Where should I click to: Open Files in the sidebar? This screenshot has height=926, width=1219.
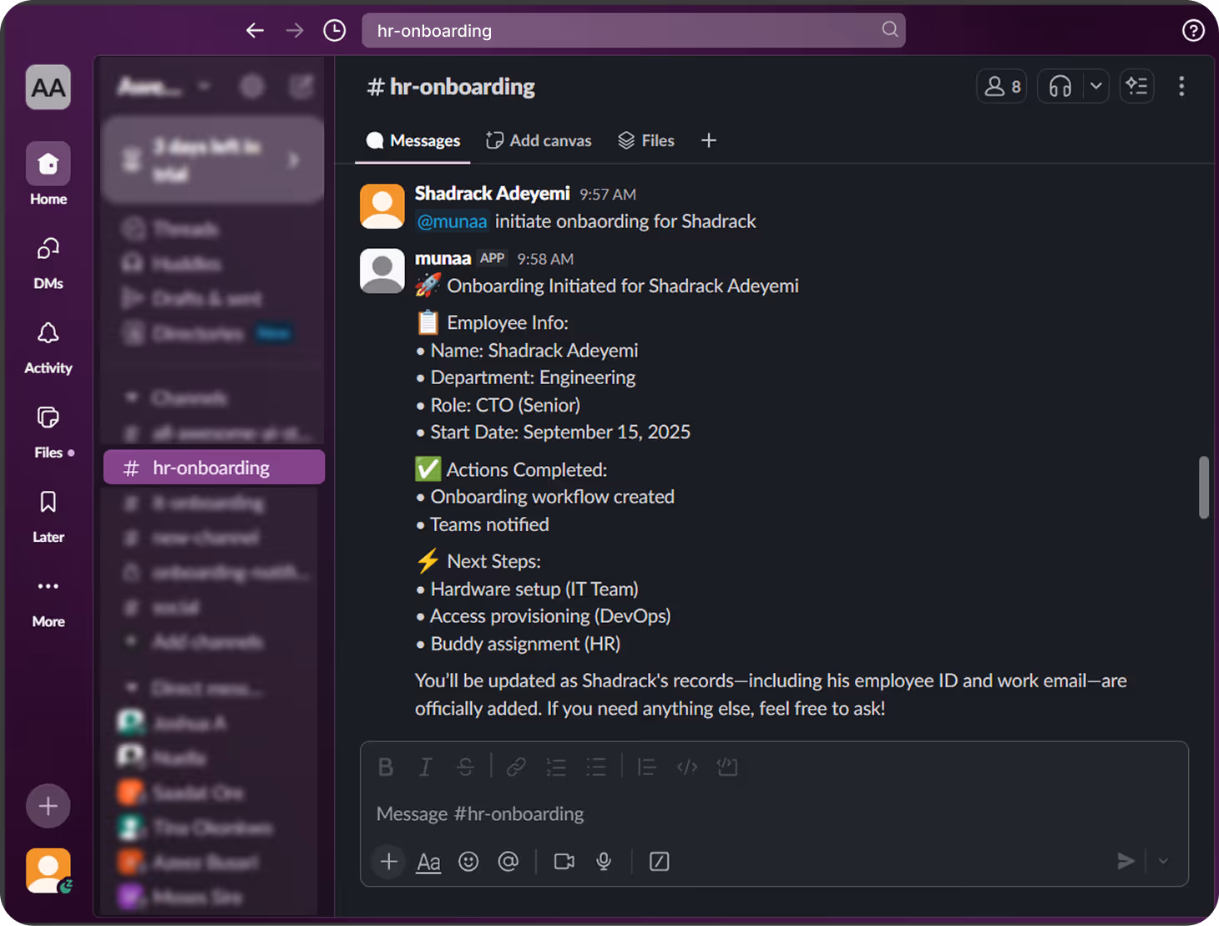pyautogui.click(x=48, y=431)
